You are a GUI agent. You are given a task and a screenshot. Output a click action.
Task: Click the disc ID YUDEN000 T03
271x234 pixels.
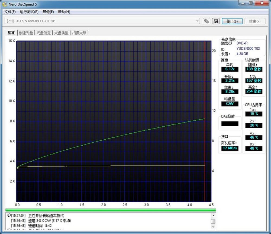coord(248,49)
